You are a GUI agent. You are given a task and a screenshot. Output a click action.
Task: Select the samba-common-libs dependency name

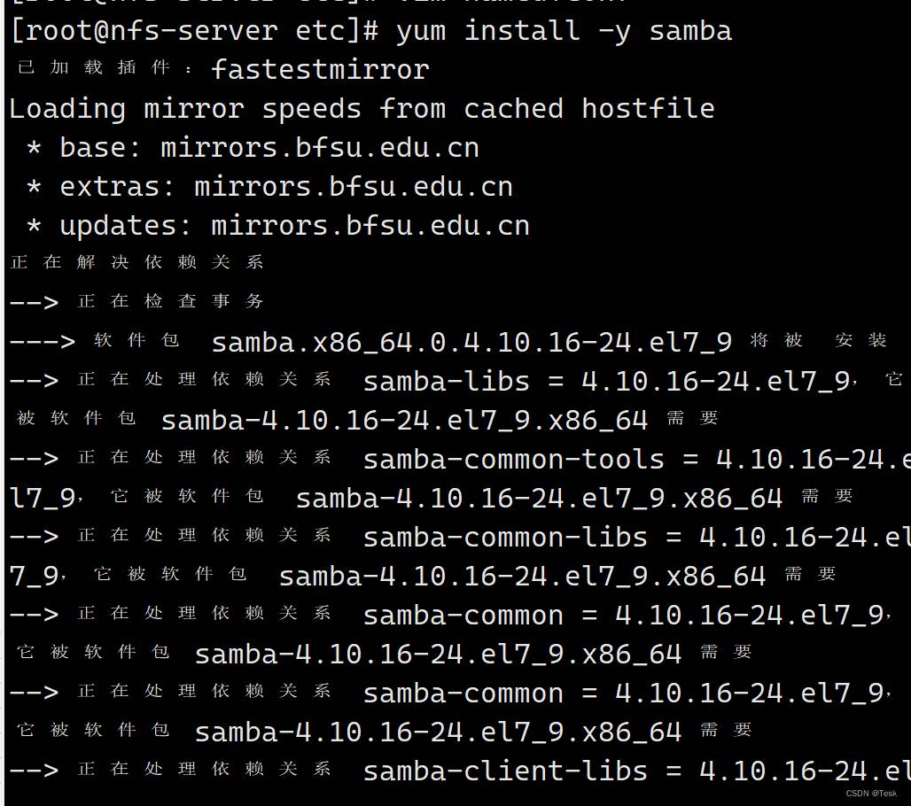coord(505,537)
